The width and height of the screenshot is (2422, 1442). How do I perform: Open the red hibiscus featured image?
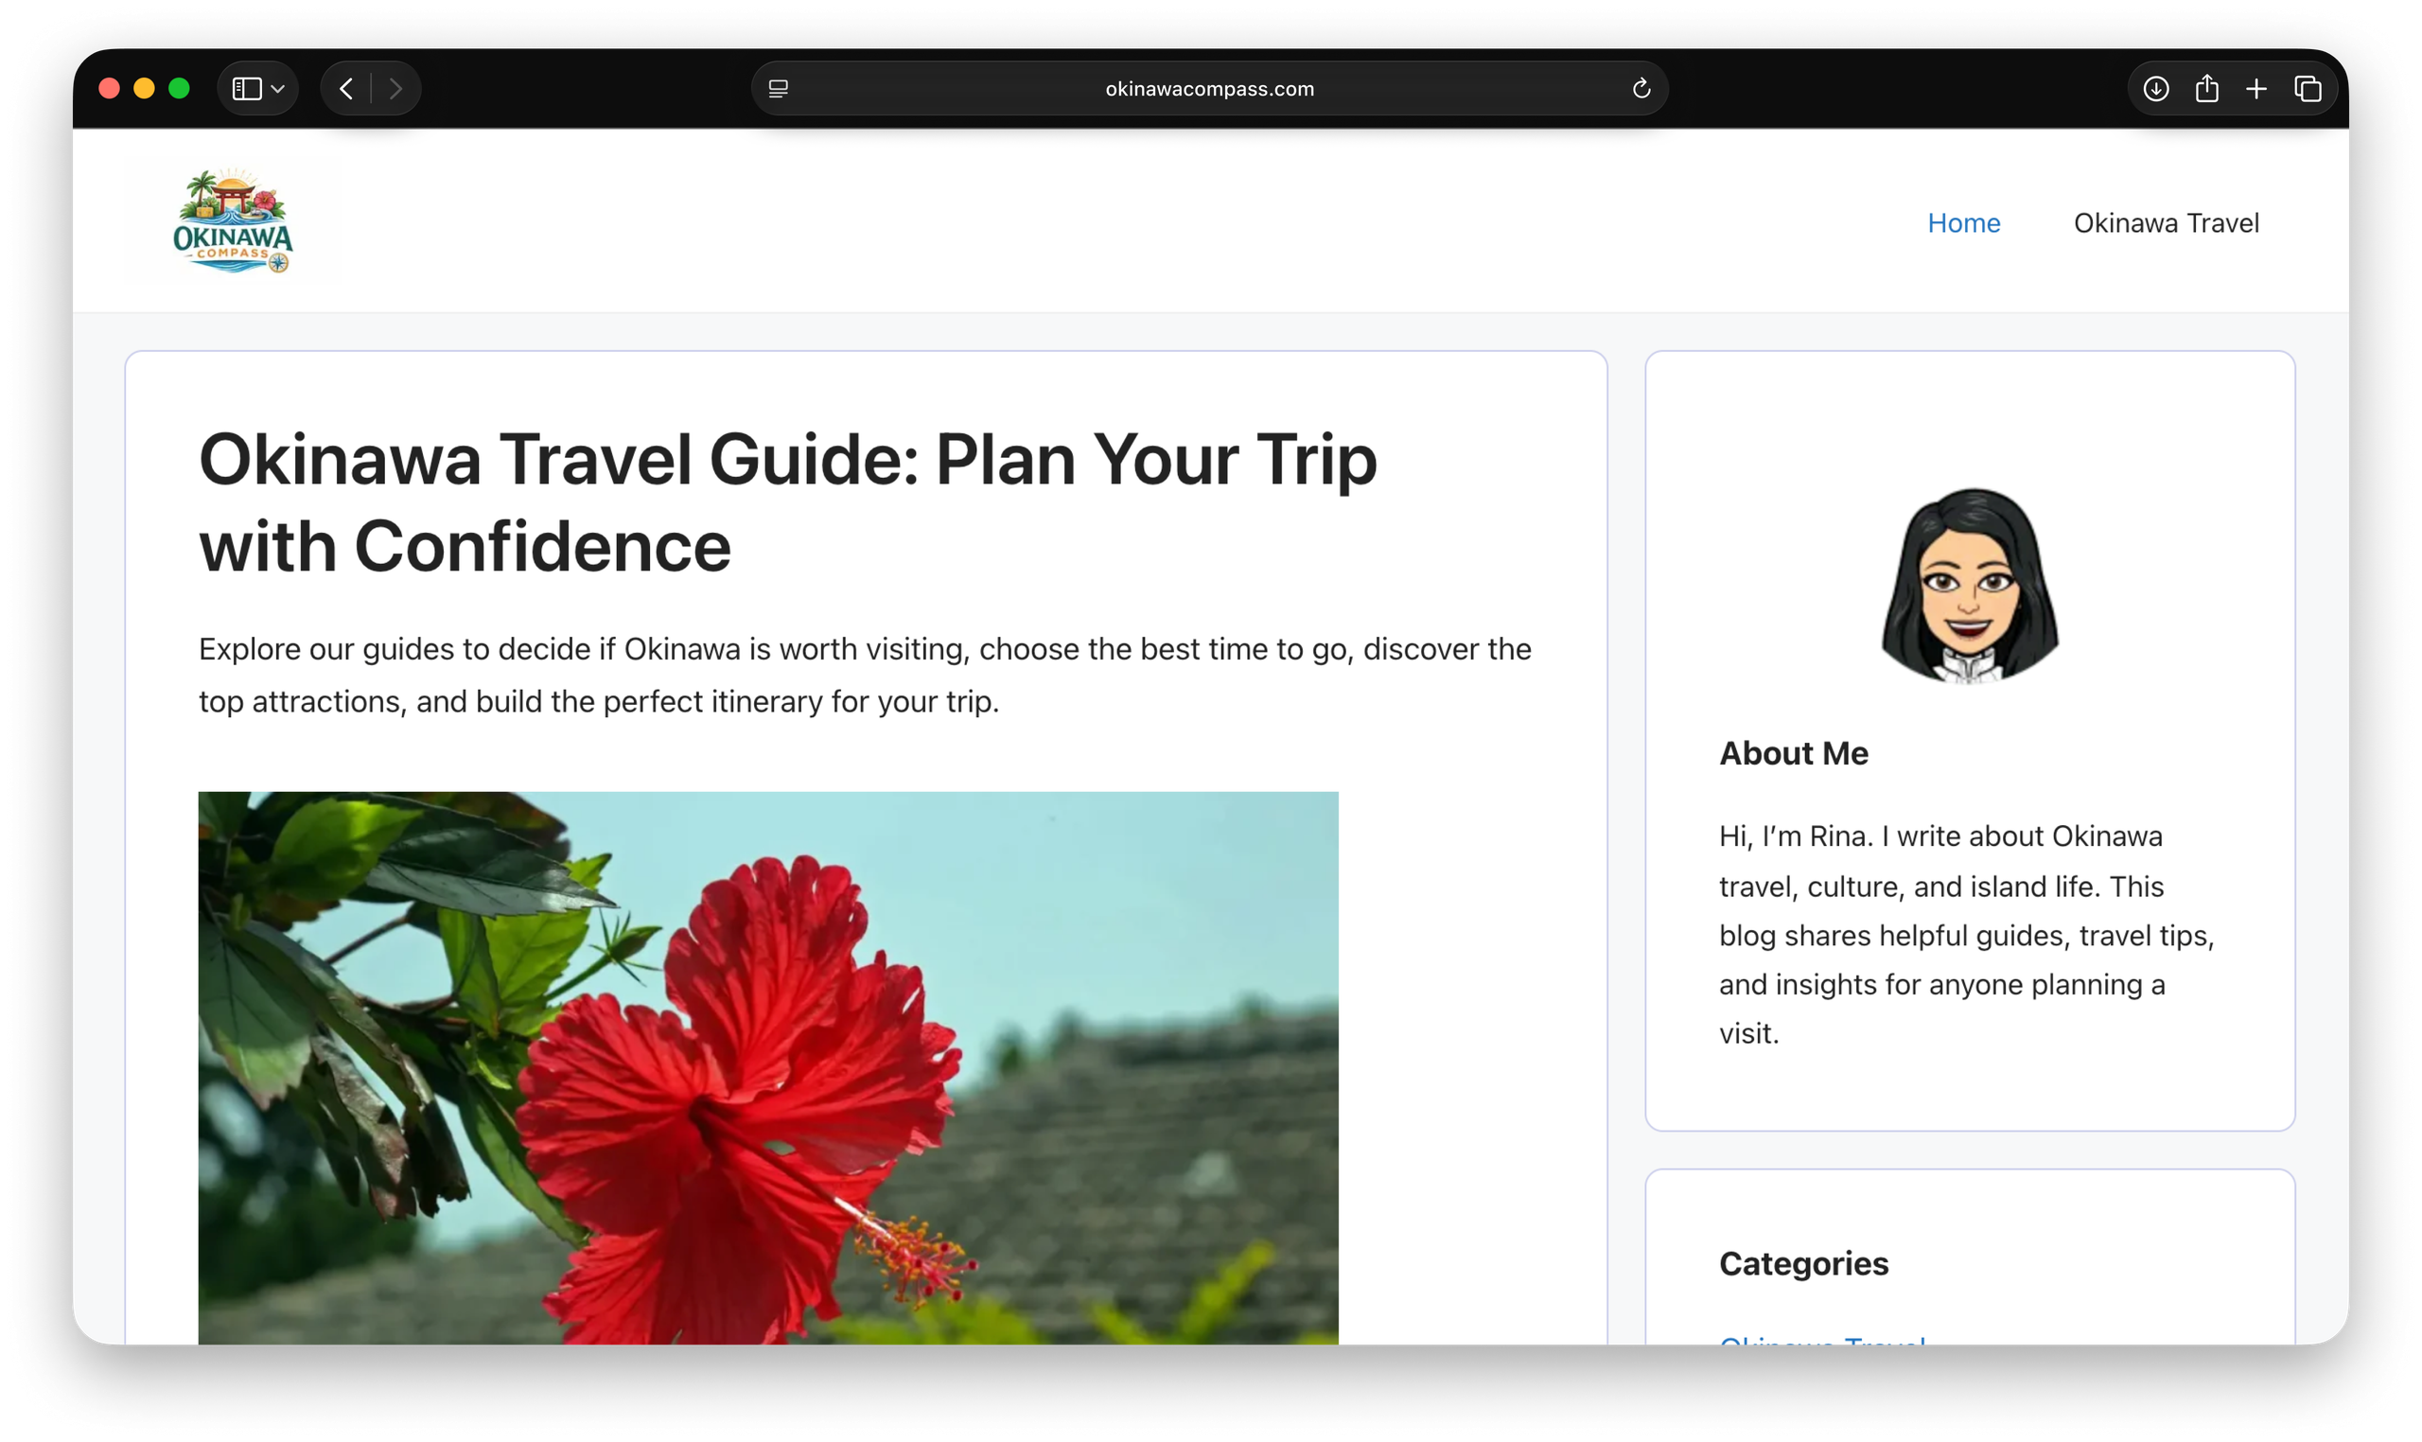tap(767, 1067)
